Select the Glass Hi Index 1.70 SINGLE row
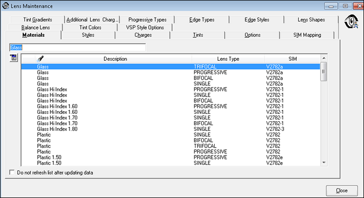 [x=171, y=117]
